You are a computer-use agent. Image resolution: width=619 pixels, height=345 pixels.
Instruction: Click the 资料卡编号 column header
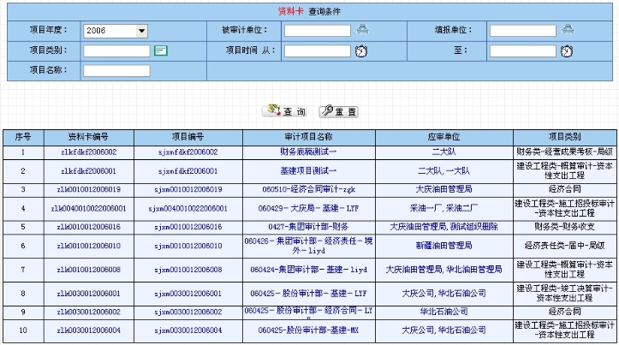(x=88, y=136)
